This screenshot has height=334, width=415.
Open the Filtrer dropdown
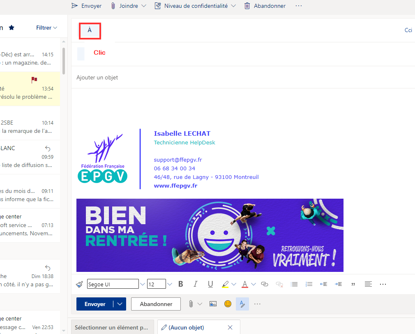click(46, 28)
